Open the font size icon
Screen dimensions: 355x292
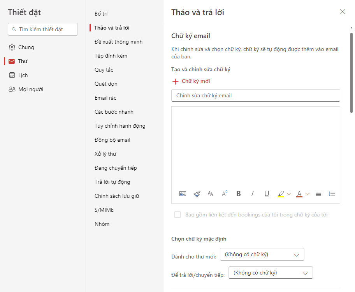(211, 194)
